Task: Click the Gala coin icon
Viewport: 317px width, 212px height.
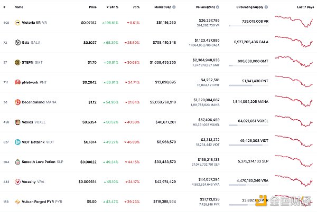Action: point(17,42)
